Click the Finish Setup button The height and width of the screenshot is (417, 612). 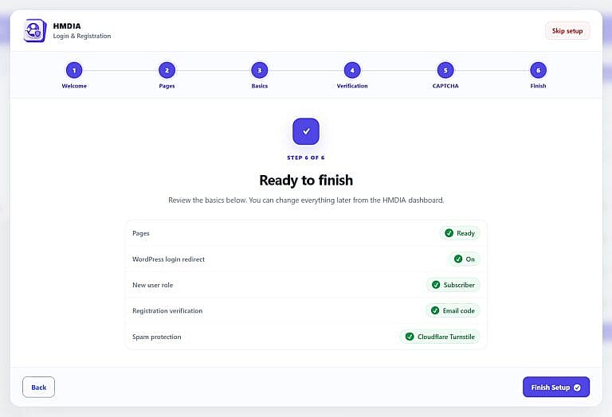click(556, 387)
